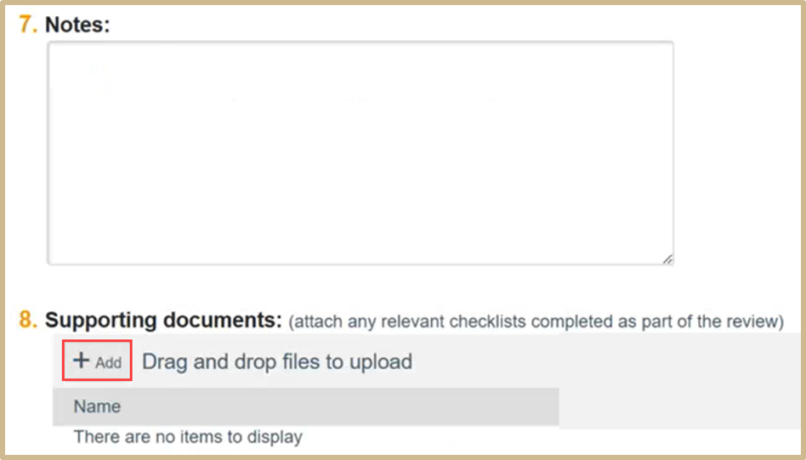
Task: Click the parenthetical checklist hint text
Action: (536, 321)
